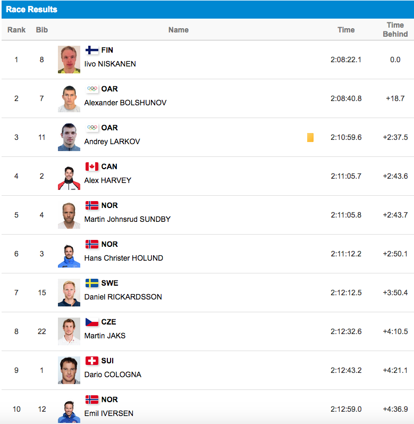Sort by the Bib column header
Screen dimensions: 414x424
click(x=42, y=30)
